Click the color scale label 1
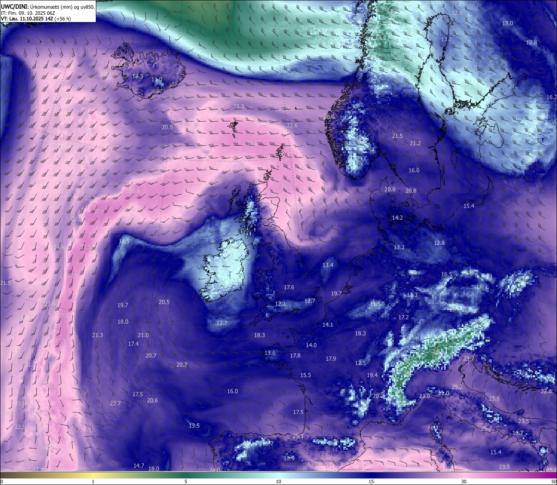Image resolution: width=557 pixels, height=485 pixels. [x=93, y=482]
